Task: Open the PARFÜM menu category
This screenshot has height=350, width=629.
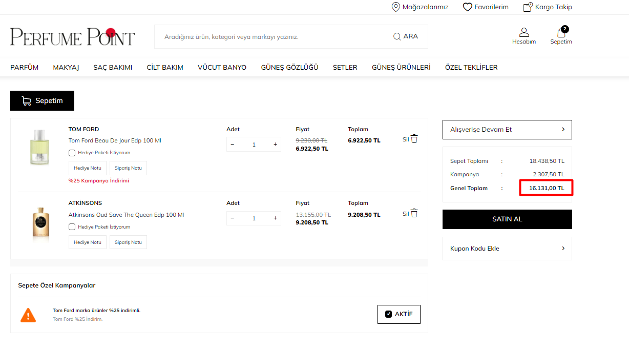Action: 24,67
